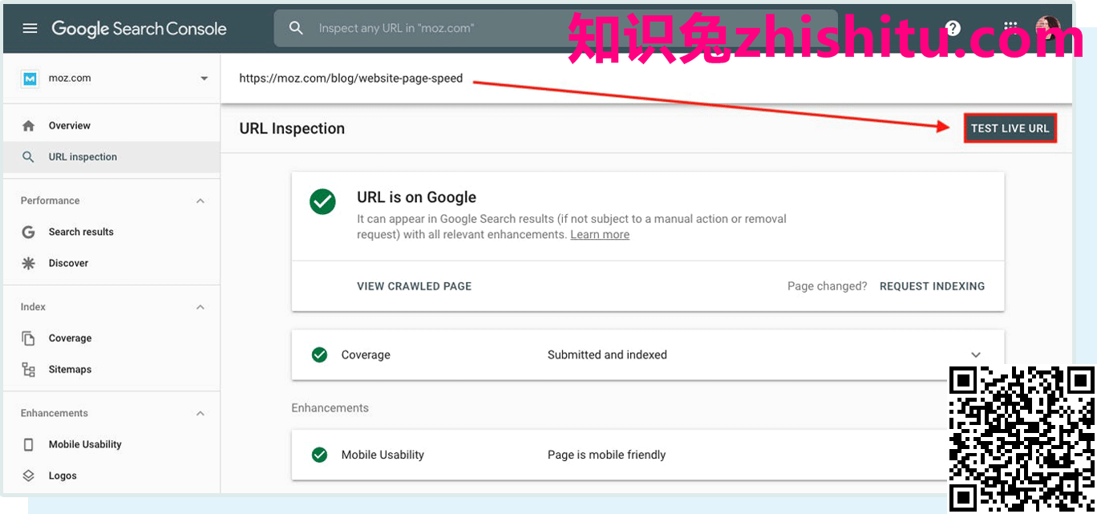Click the search magnifier icon in top bar

[x=296, y=28]
